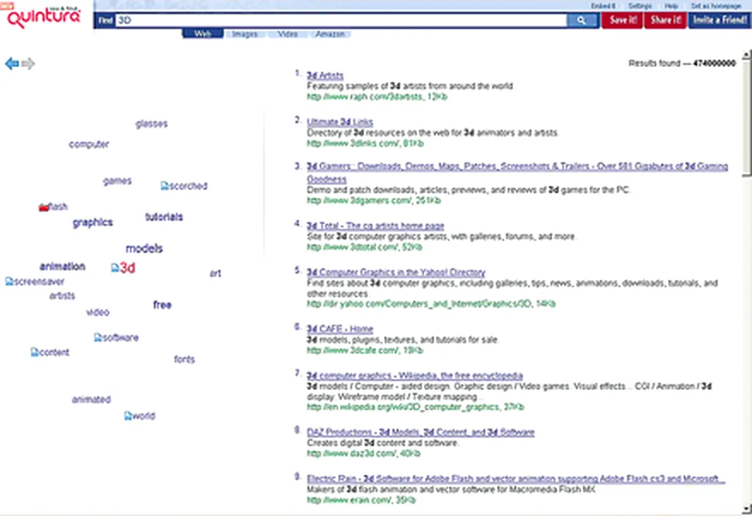
Task: Open the Help link
Action: 671,6
